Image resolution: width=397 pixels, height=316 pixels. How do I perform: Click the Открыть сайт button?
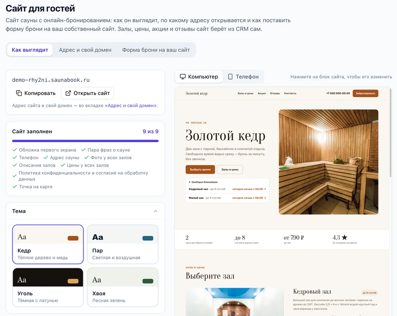click(x=87, y=93)
